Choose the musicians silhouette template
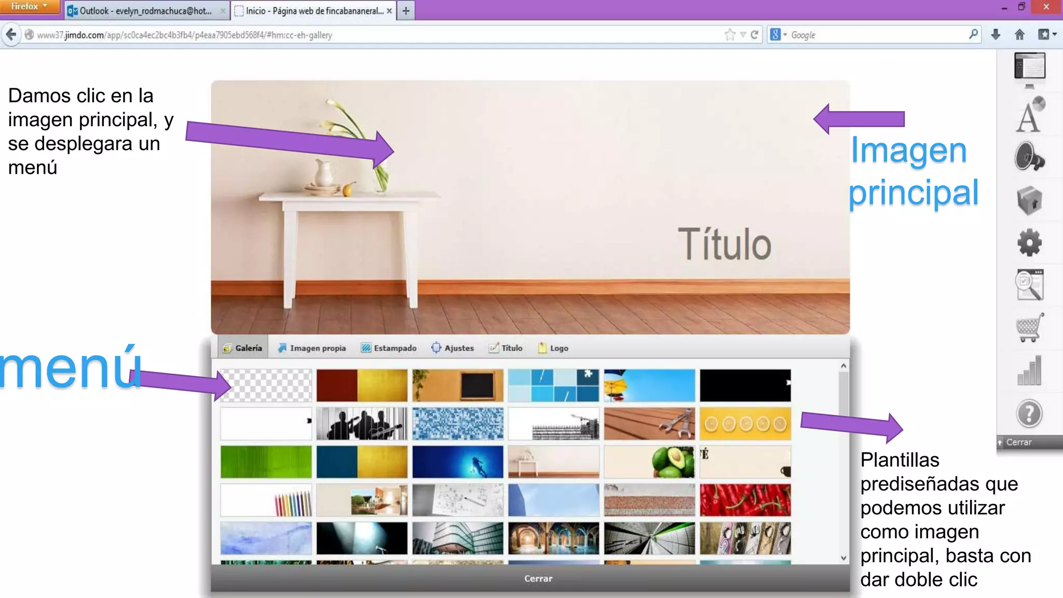Image resolution: width=1063 pixels, height=598 pixels. pyautogui.click(x=362, y=424)
